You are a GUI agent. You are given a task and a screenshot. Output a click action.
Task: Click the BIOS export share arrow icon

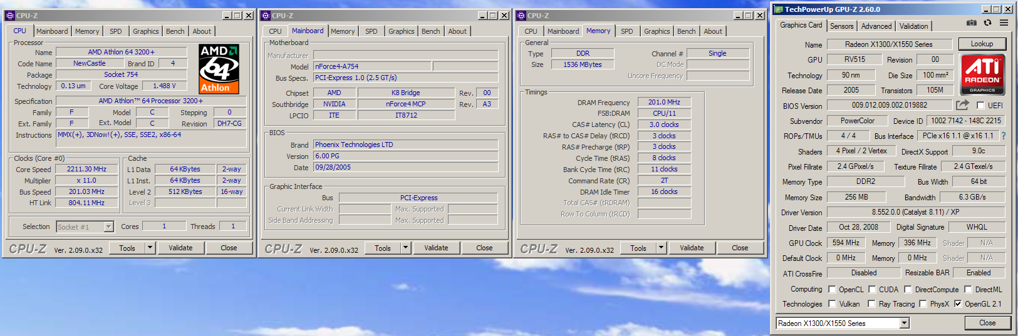962,105
